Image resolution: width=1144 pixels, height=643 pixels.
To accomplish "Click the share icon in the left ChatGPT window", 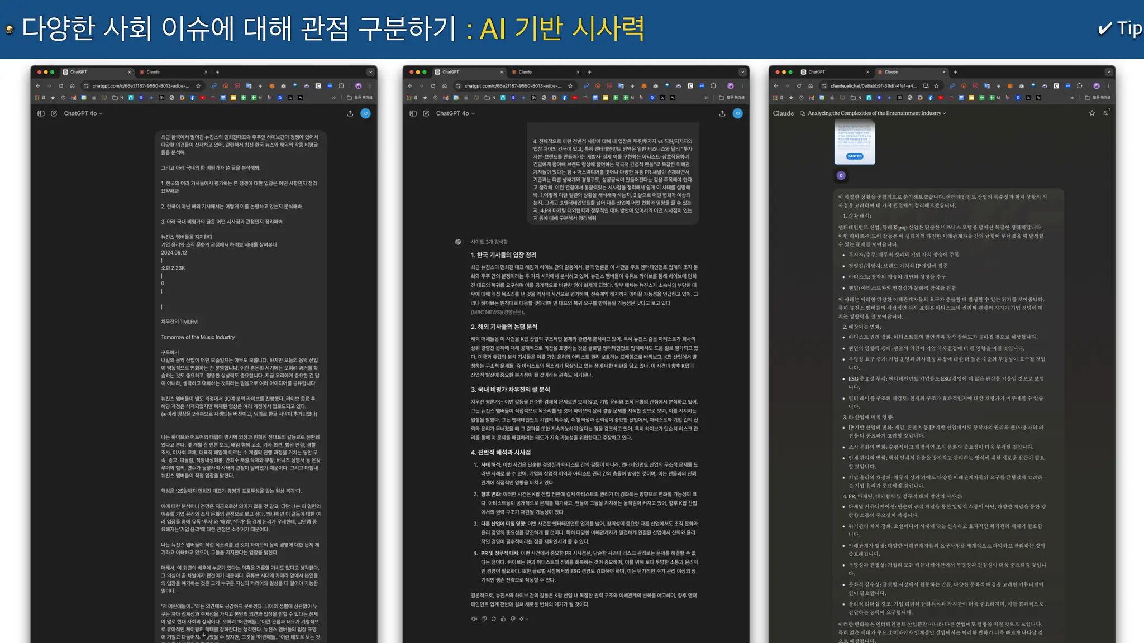I will [350, 113].
